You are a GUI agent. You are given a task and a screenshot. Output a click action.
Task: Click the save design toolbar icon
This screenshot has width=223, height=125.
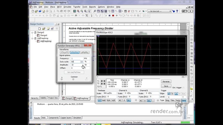click(44, 11)
